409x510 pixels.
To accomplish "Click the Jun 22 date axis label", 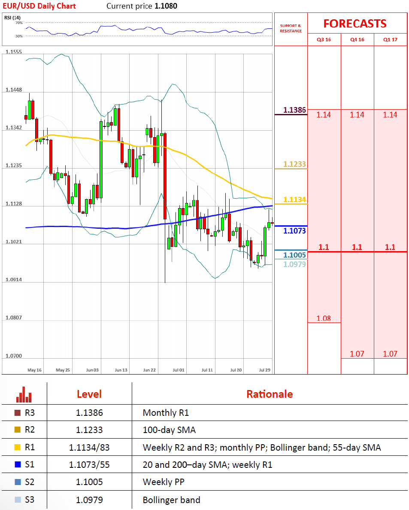I will 149,370.
